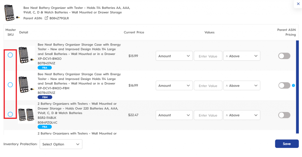Open Above dropdown in $16.99 row

point(242,86)
